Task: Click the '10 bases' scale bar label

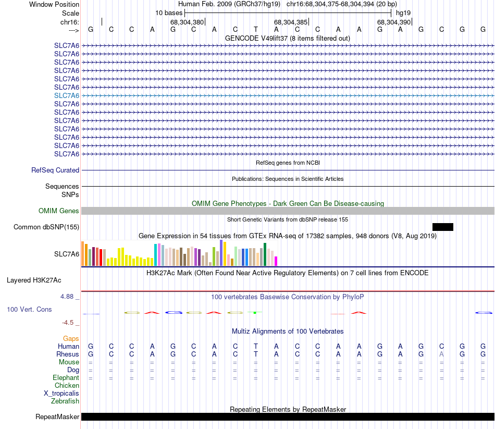Action: 169,13
